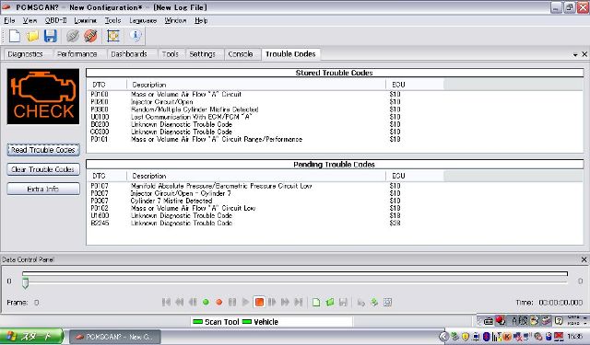Click the New configuration toolbar icon
The image size is (590, 345).
pyautogui.click(x=15, y=36)
